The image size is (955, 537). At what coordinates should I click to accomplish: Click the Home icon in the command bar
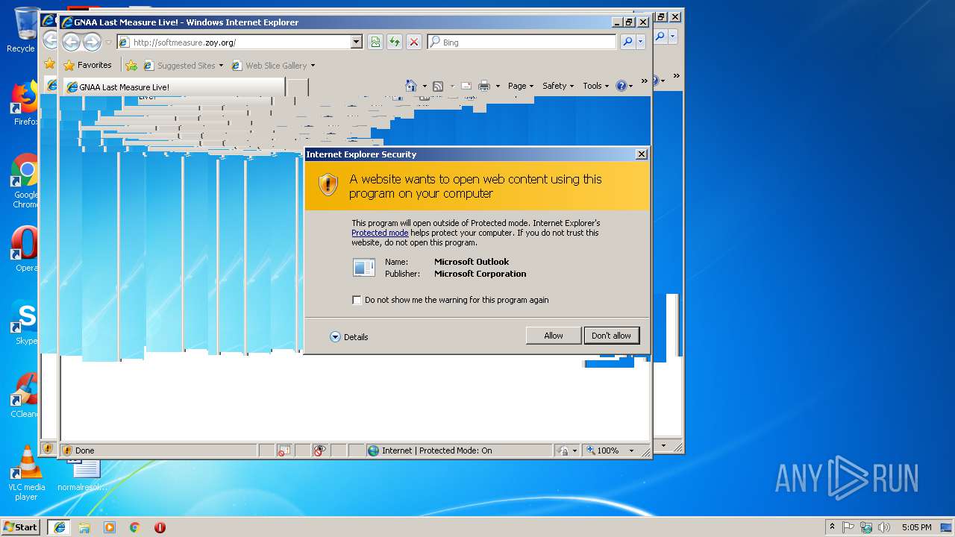point(411,86)
